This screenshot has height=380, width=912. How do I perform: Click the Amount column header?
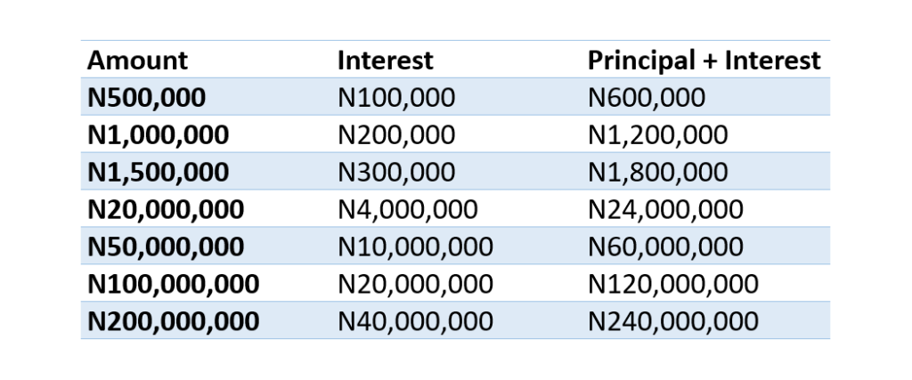point(138,61)
